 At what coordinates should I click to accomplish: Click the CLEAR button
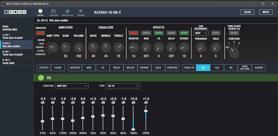(x=247, y=12)
